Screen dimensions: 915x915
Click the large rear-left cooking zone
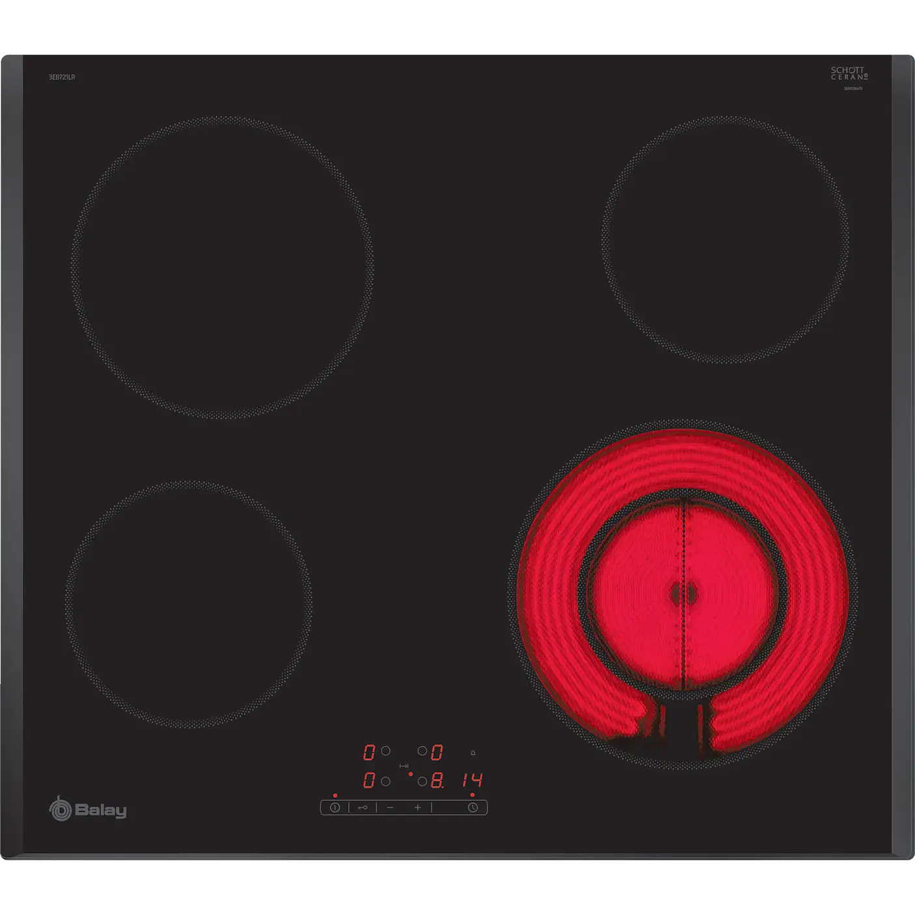click(x=222, y=267)
